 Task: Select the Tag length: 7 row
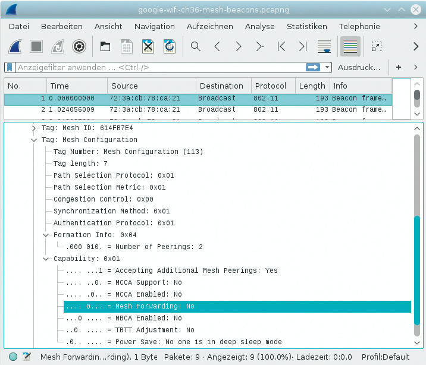(80, 163)
